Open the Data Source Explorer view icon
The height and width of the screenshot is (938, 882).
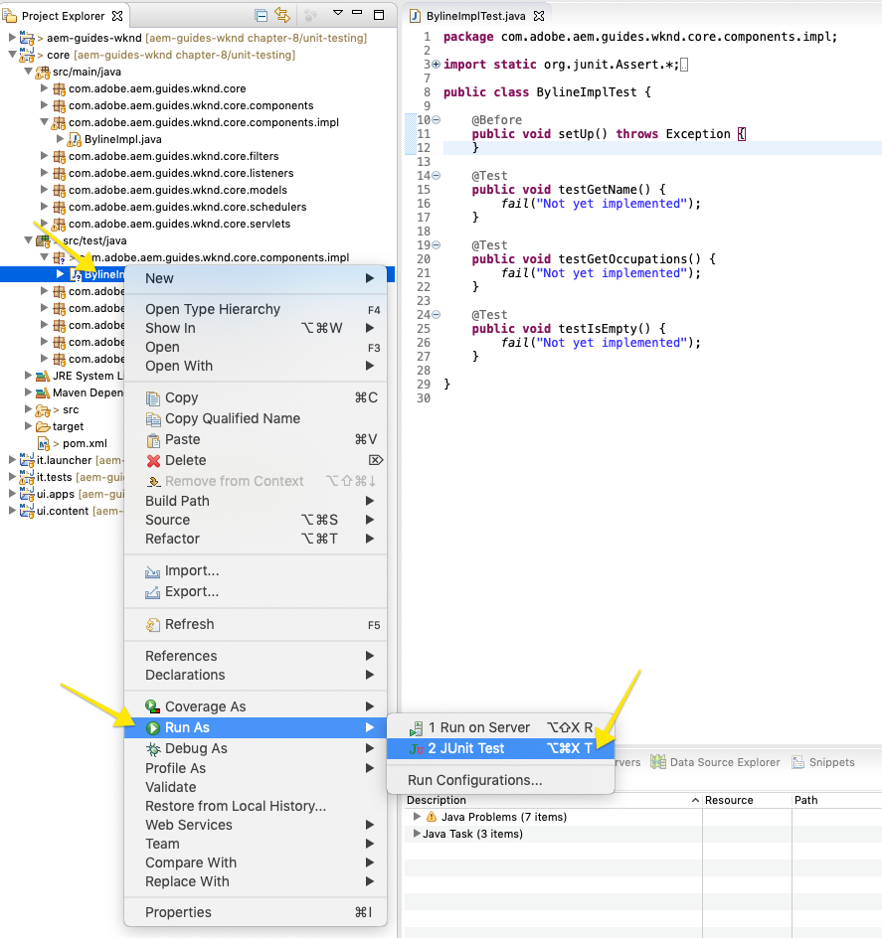pos(658,762)
